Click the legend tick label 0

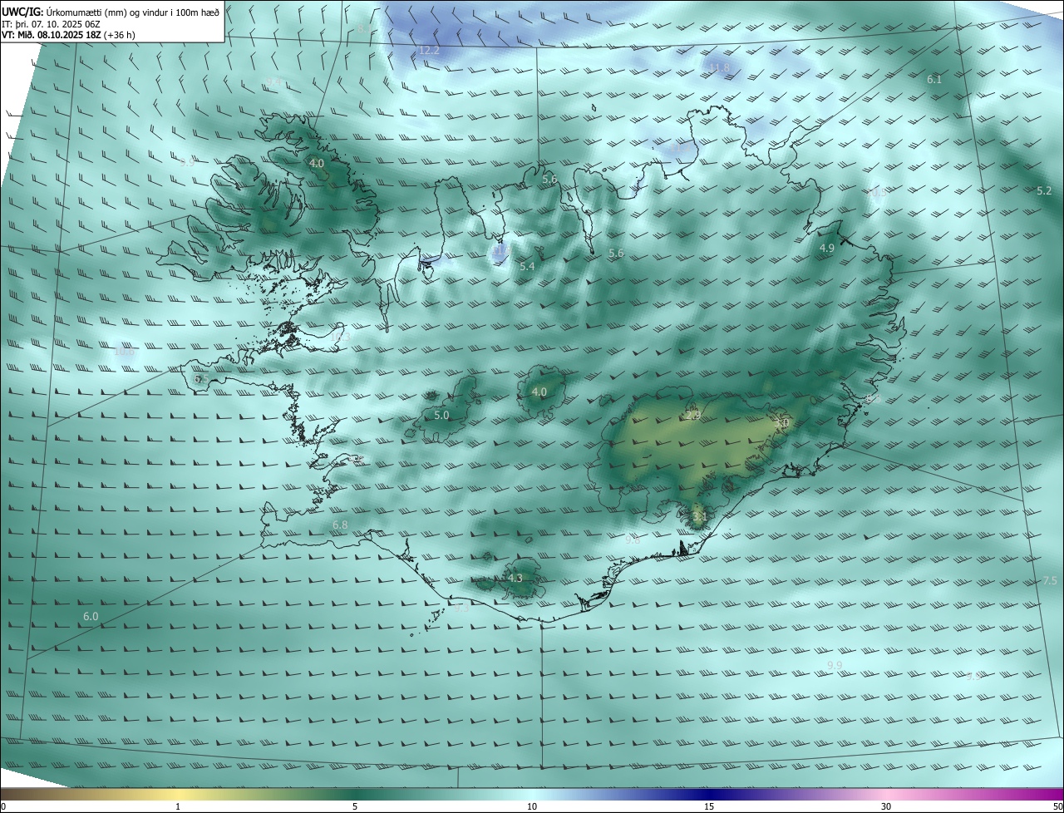point(3,806)
